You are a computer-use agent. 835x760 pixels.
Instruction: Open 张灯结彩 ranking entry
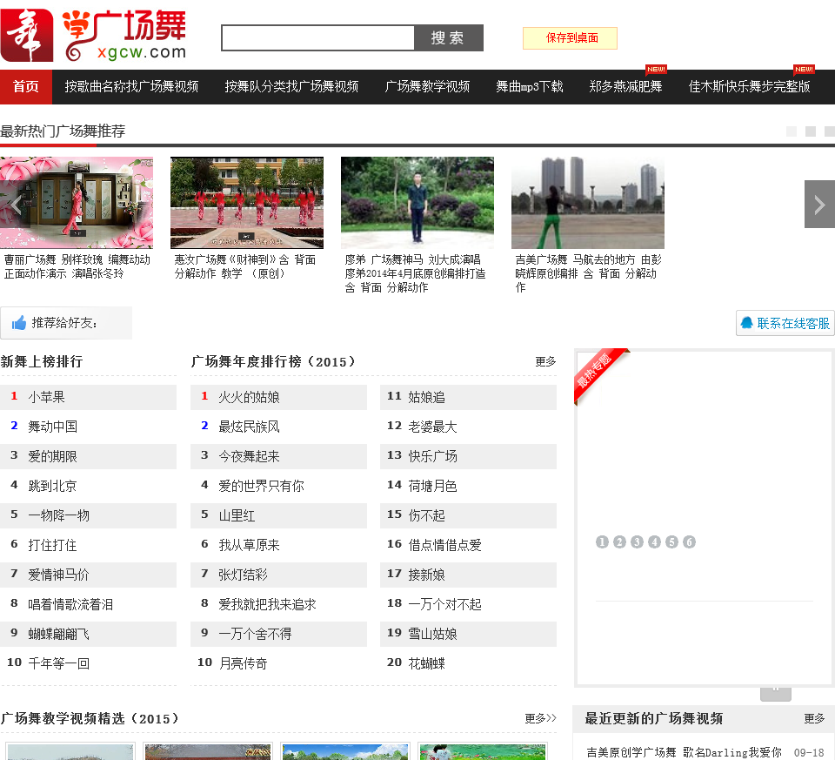[x=244, y=575]
